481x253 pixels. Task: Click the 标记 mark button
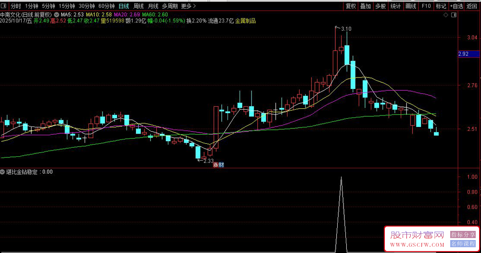tap(441, 6)
